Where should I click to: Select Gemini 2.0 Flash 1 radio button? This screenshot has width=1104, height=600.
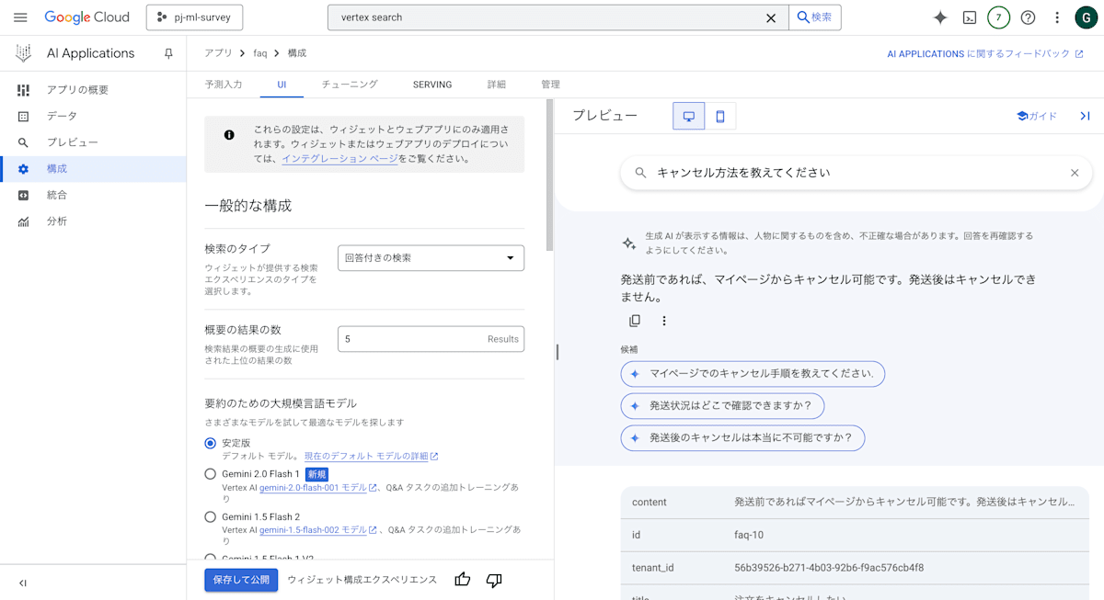(211, 474)
